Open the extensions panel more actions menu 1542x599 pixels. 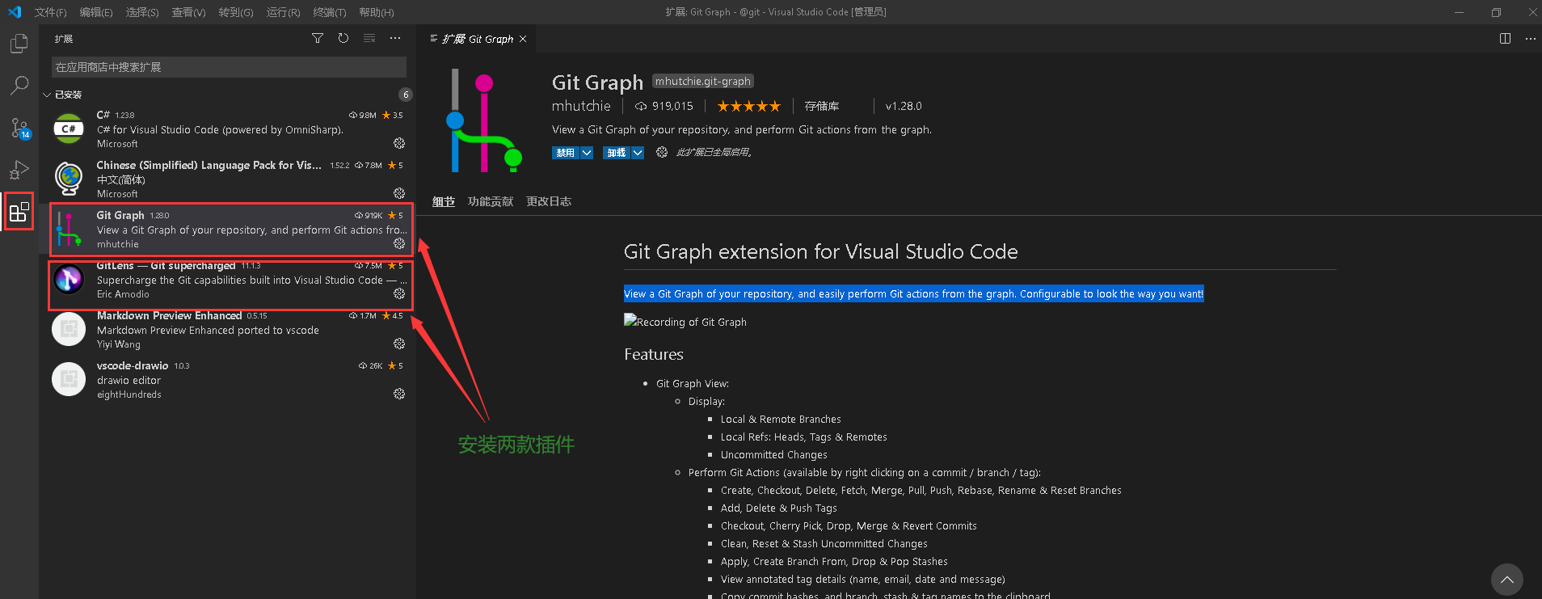click(395, 38)
